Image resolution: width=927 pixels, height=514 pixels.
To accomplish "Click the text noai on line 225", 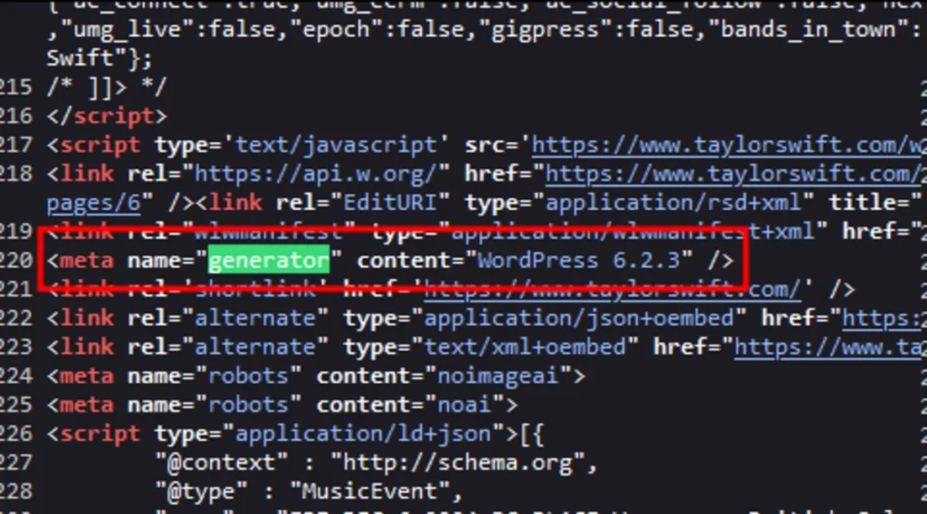I will point(464,405).
